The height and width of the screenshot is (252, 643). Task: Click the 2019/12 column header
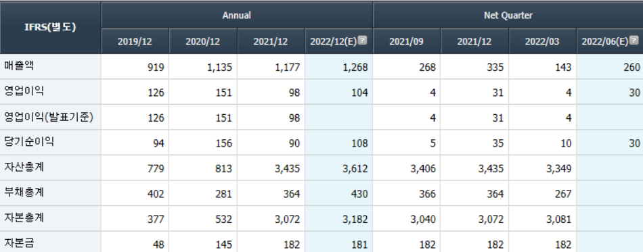(135, 41)
